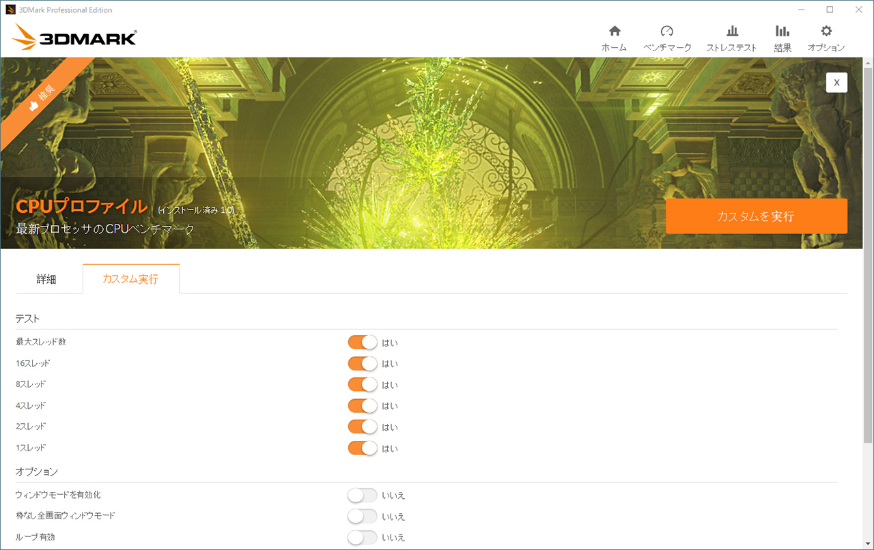
Task: Toggle the 最大スレッド数 switch
Action: tap(363, 342)
